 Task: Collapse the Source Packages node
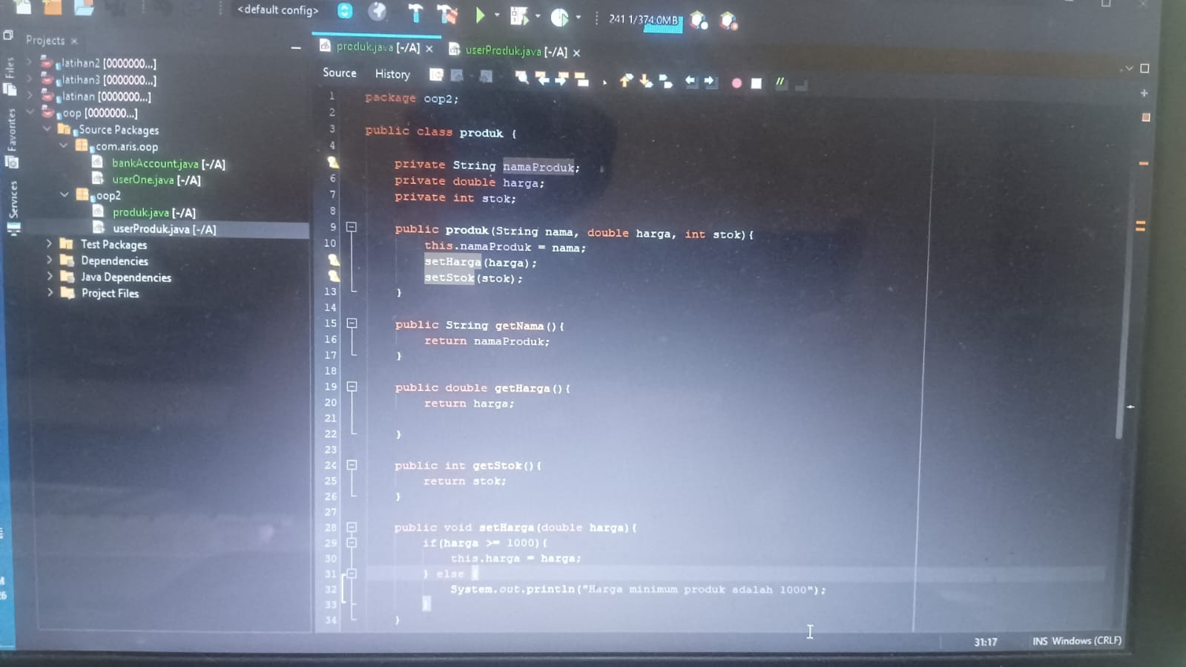click(47, 128)
